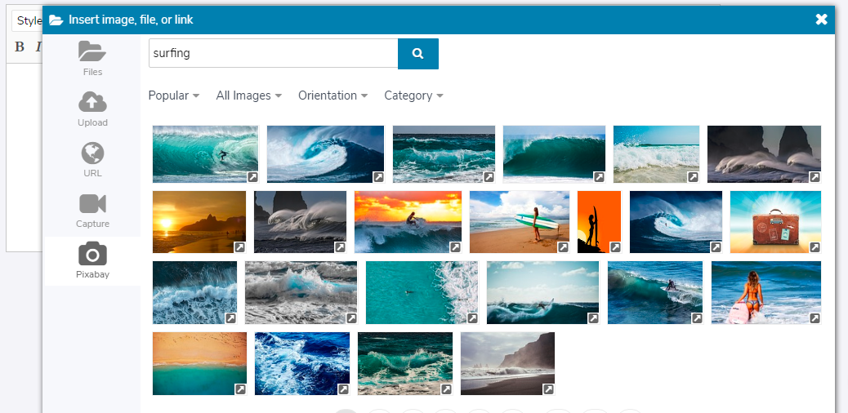848x413 pixels.
Task: Select the black sand cliff beach thumbnail
Action: [507, 363]
